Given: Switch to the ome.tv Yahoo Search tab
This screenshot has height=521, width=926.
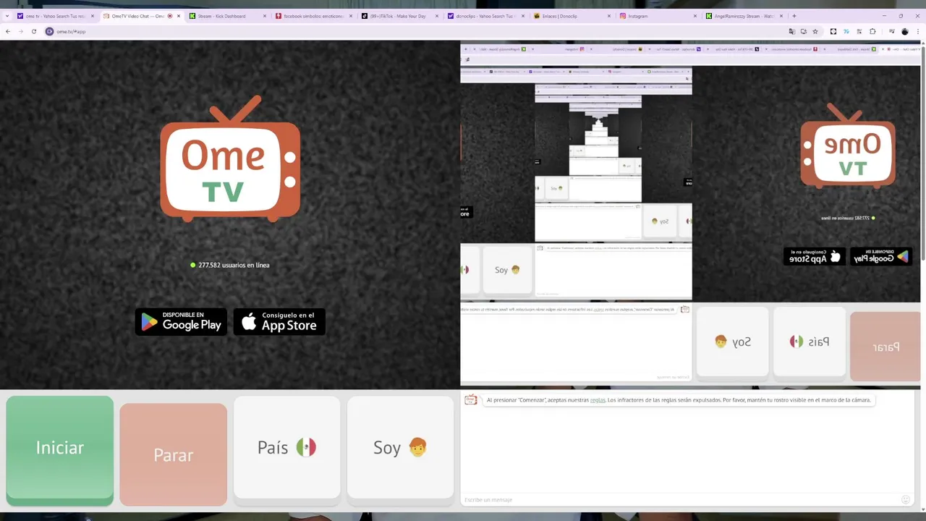Looking at the screenshot, I should coord(56,16).
